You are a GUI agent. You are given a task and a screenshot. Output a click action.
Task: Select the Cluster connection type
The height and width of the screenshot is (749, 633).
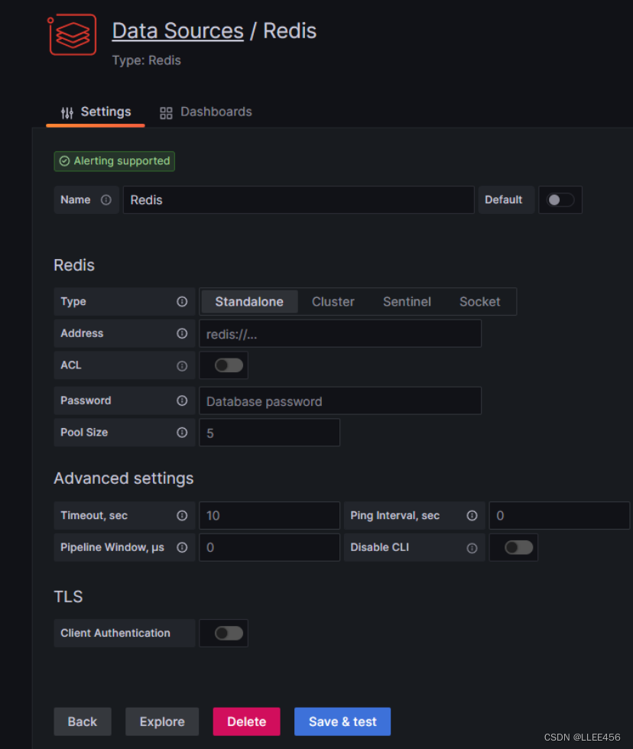[x=333, y=301]
